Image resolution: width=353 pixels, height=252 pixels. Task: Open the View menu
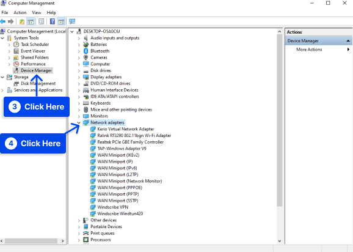pyautogui.click(x=37, y=13)
